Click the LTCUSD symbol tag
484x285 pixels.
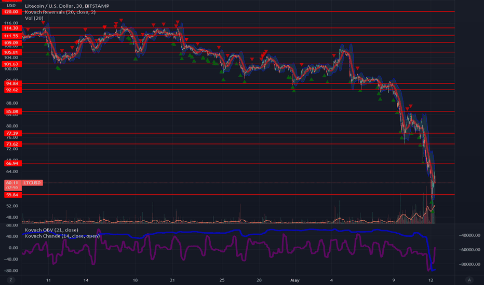tap(32, 183)
